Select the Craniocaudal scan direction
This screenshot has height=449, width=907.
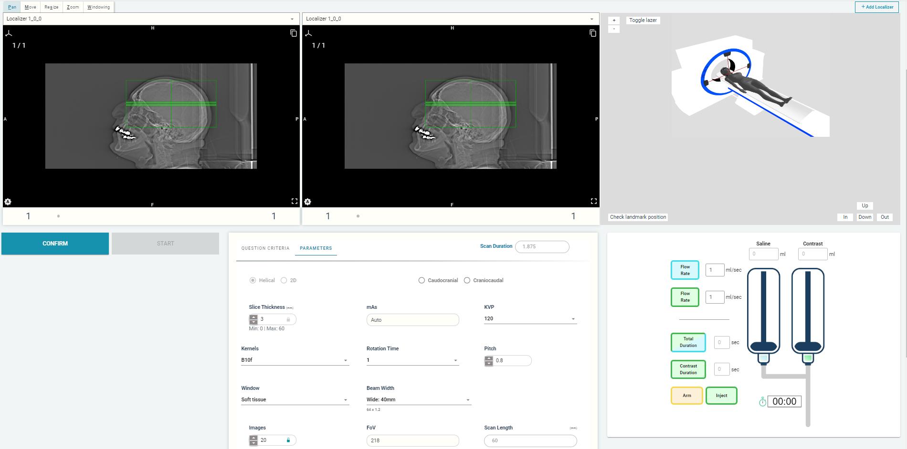point(467,280)
